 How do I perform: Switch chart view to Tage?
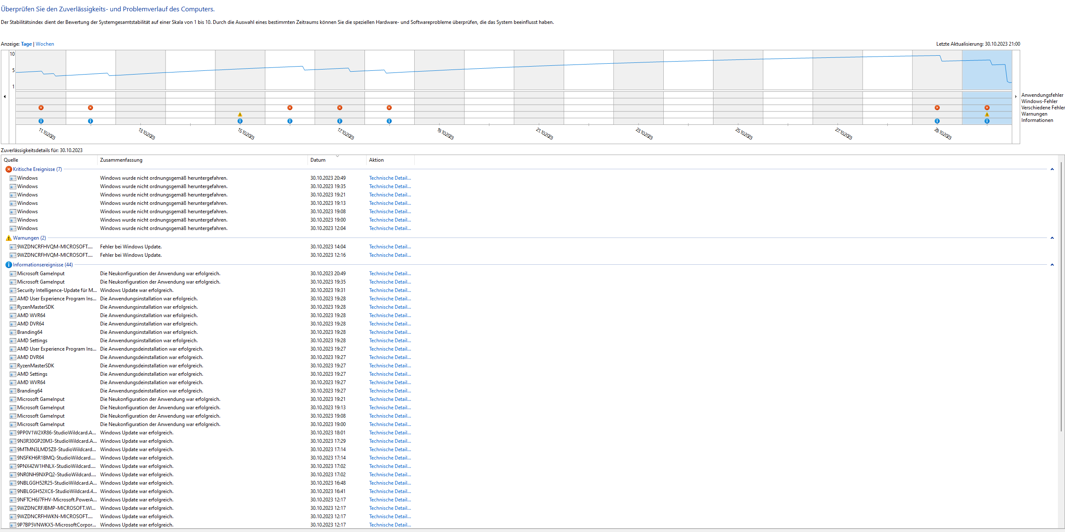point(26,44)
